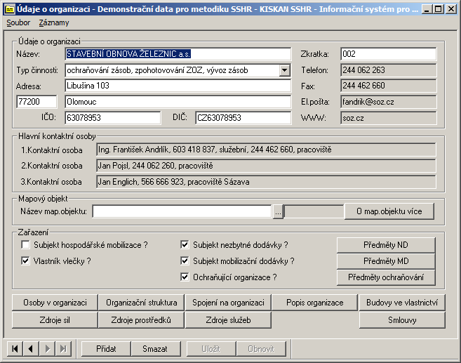Maximize the Údaje o organizaci window

438,9
